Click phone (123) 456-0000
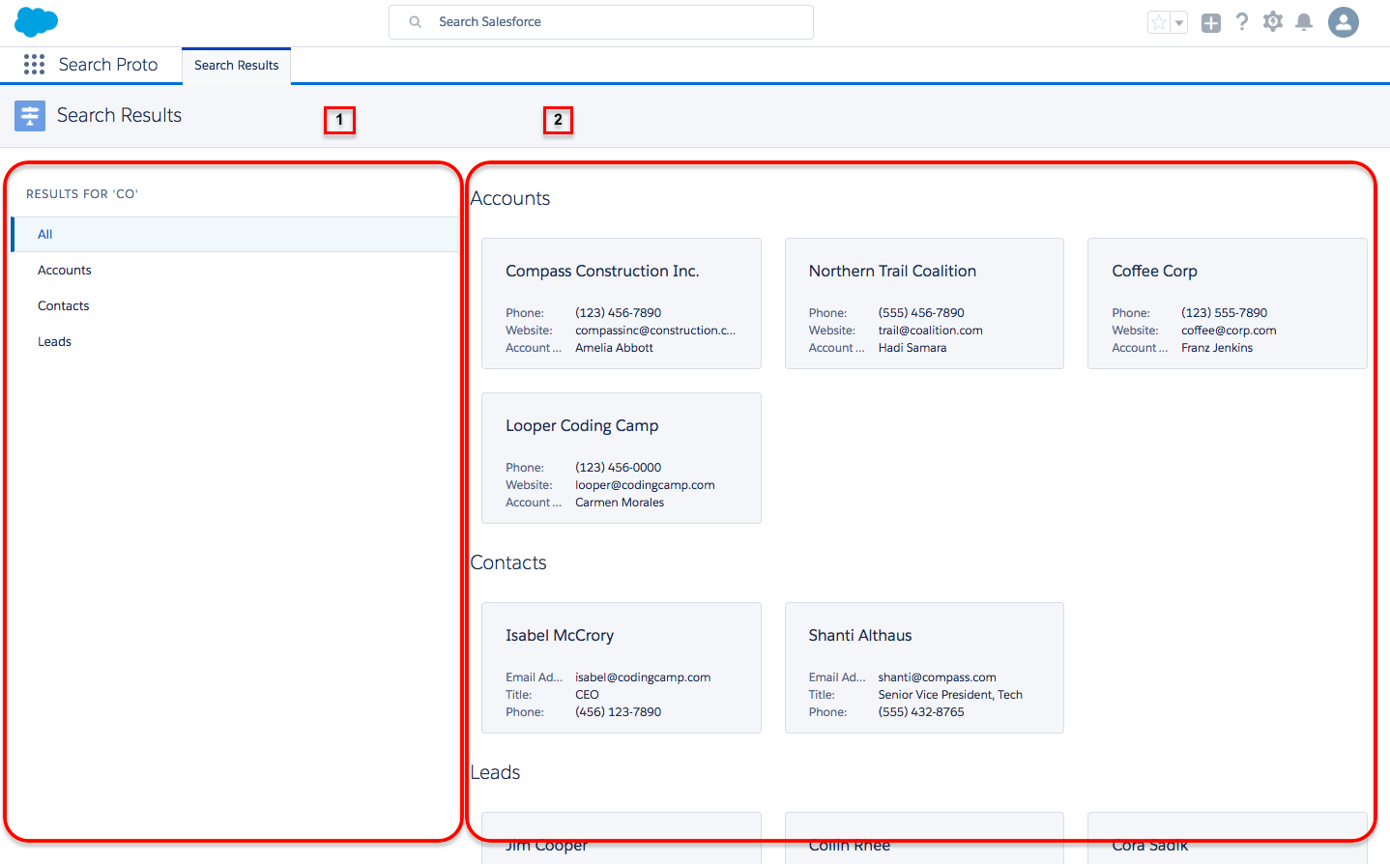The height and width of the screenshot is (864, 1390). click(619, 468)
